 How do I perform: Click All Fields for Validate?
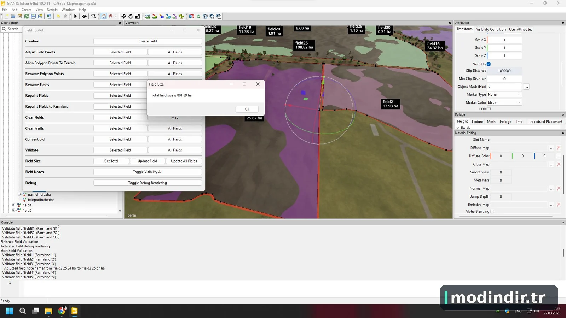click(x=175, y=150)
